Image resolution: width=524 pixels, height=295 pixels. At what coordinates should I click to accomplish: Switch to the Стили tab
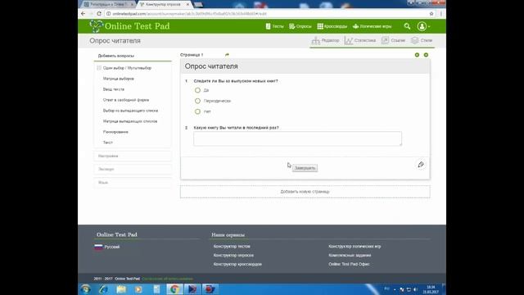422,40
